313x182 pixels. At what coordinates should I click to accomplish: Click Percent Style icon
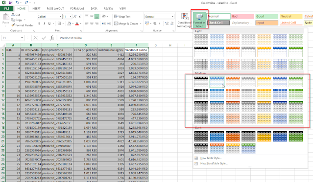click(155, 23)
